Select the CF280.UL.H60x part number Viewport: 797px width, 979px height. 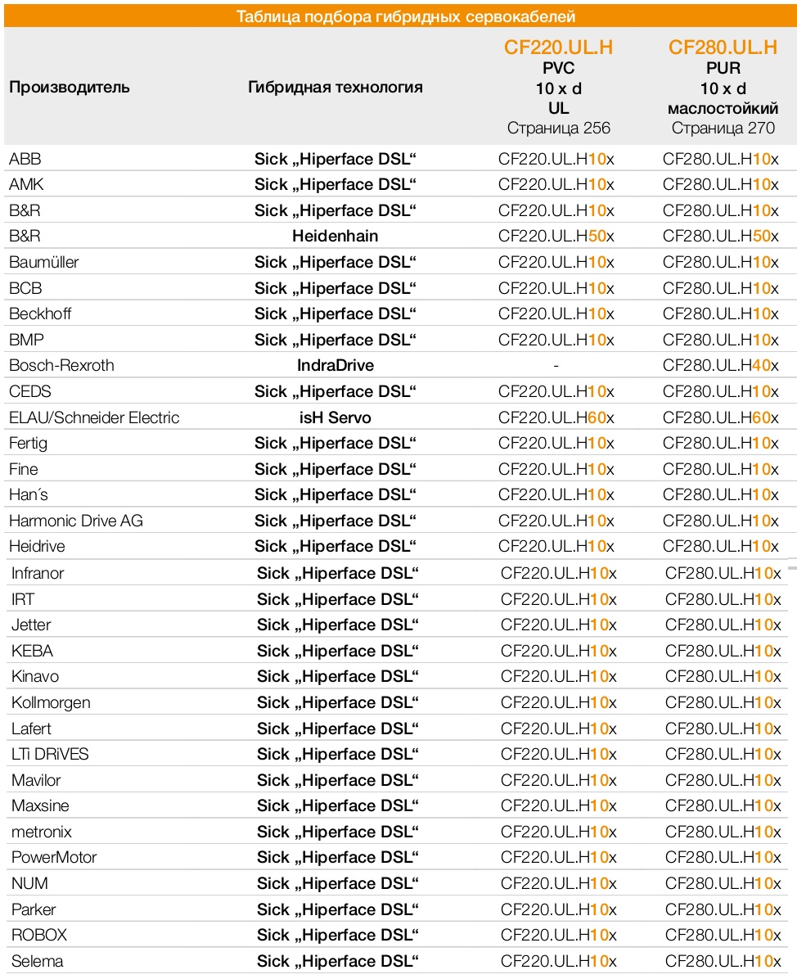click(721, 417)
